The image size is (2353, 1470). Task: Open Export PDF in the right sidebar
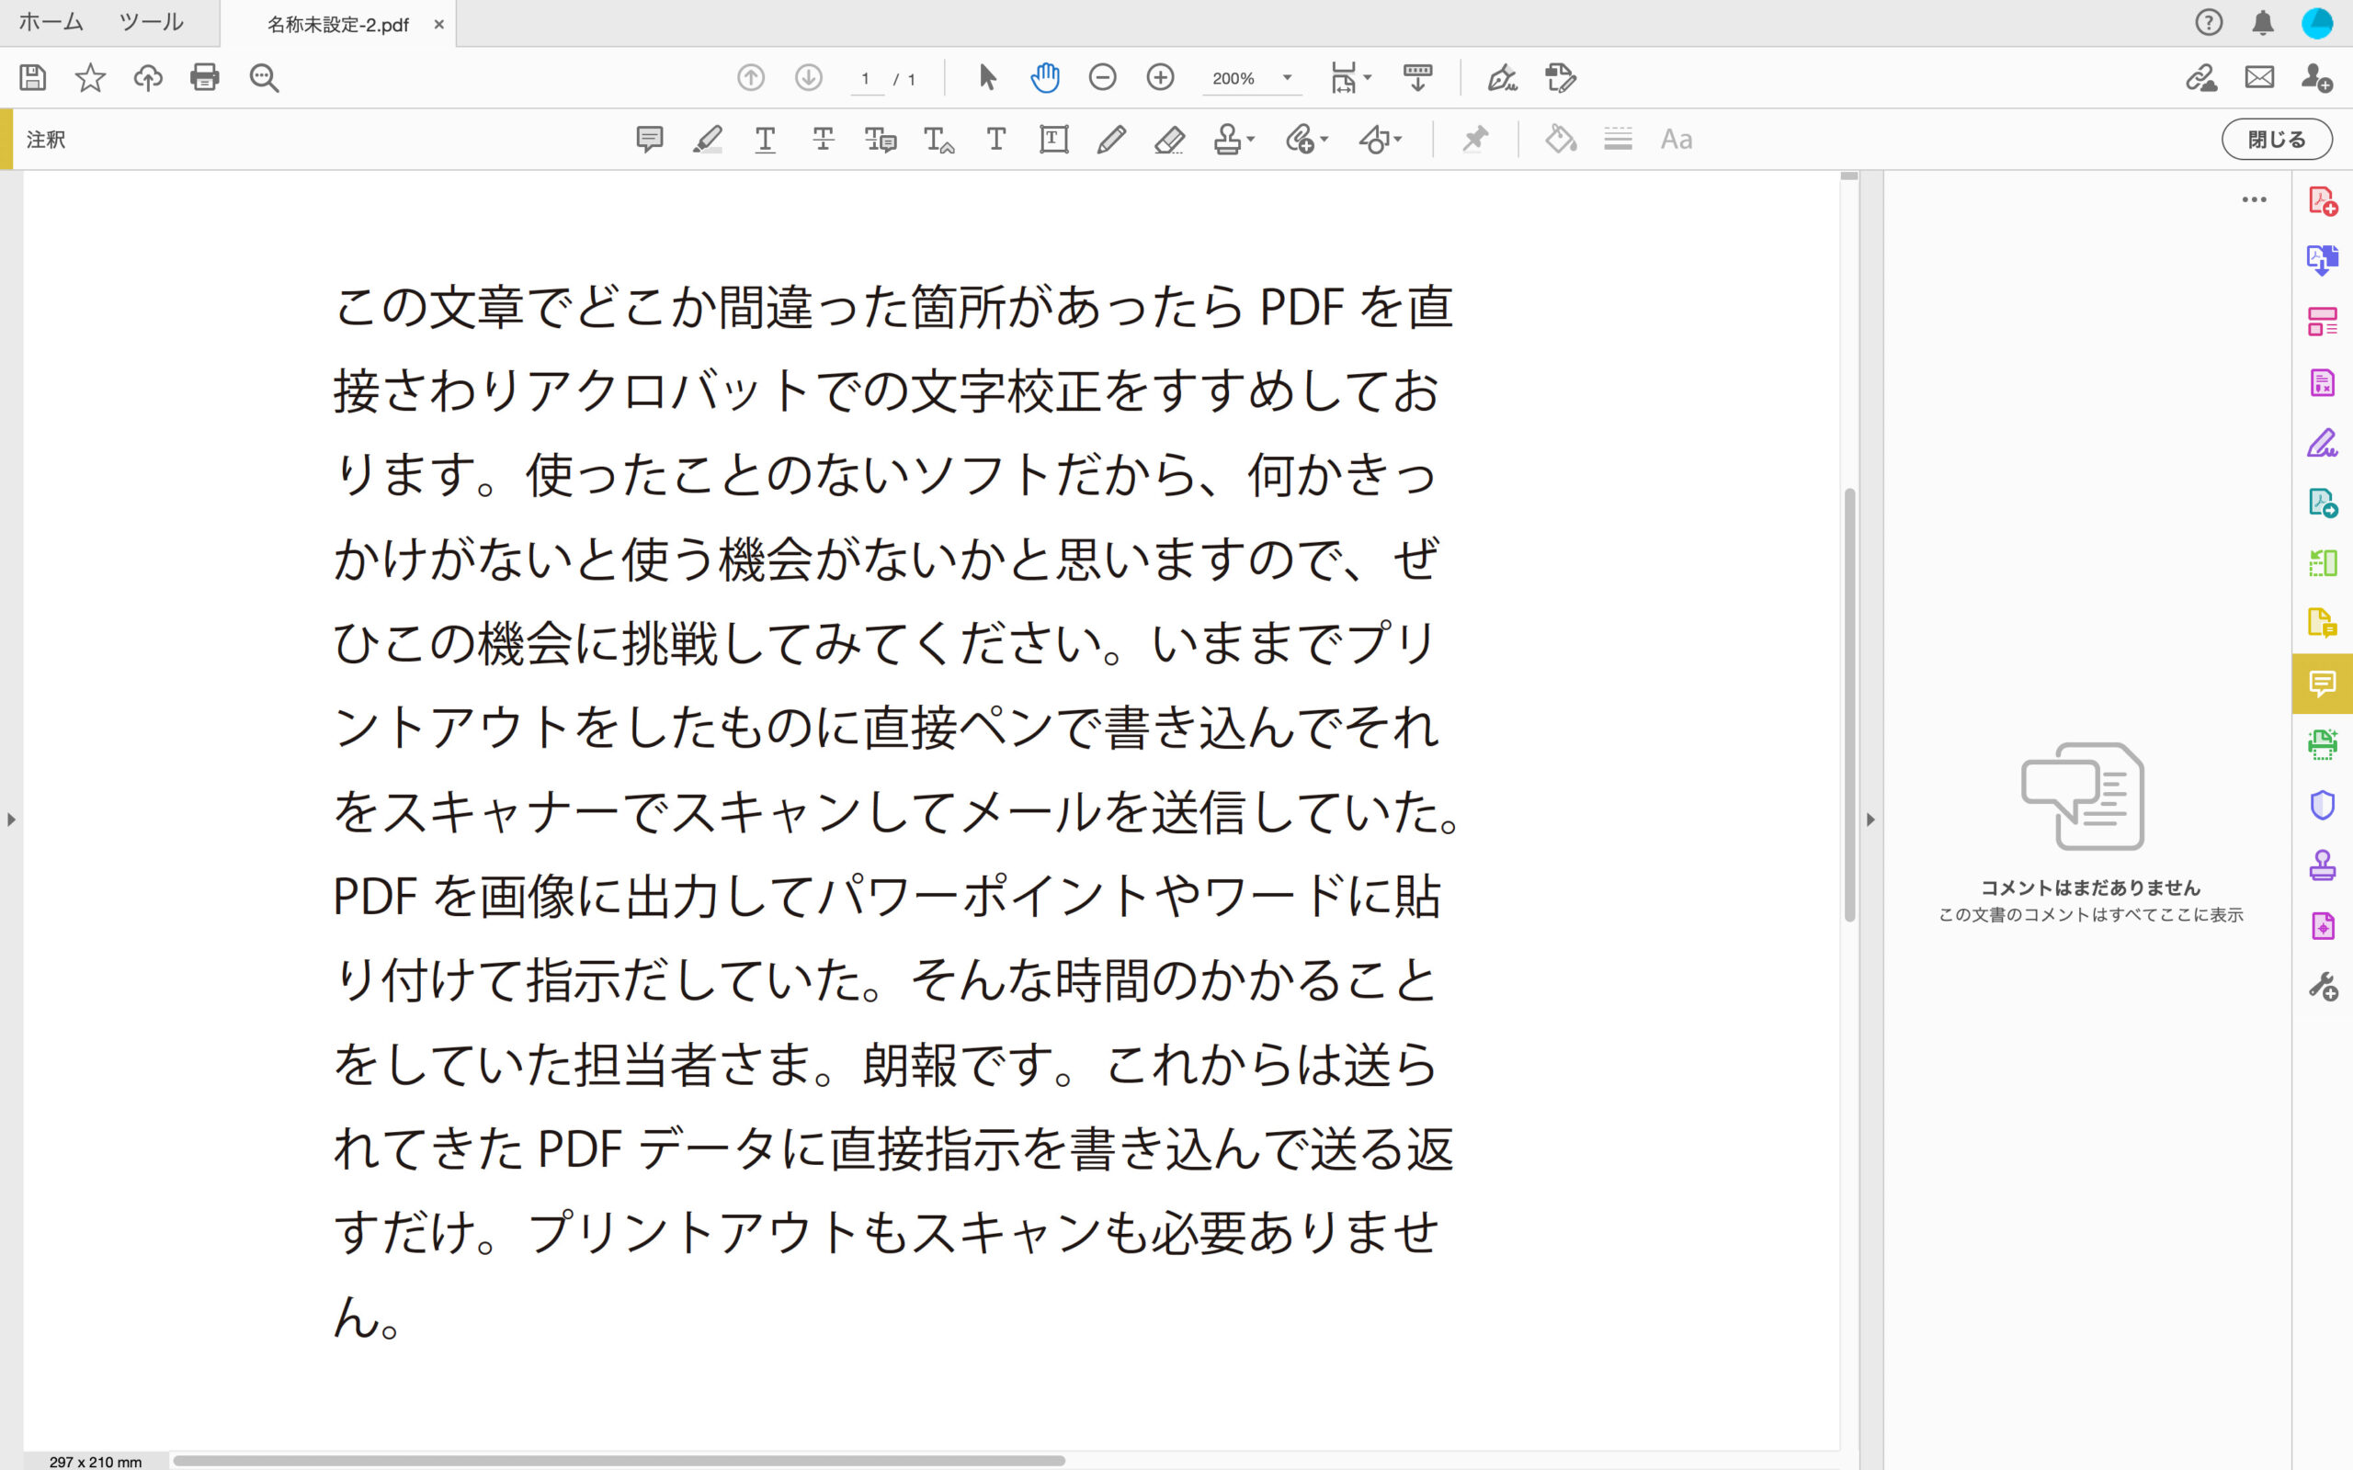(2323, 261)
